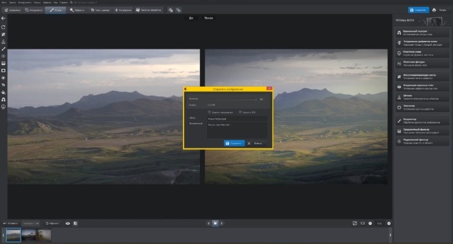The height and width of the screenshot is (244, 453).
Task: Open the Gradient Filter (Градиентный фильтр) tool
Action: [417, 130]
